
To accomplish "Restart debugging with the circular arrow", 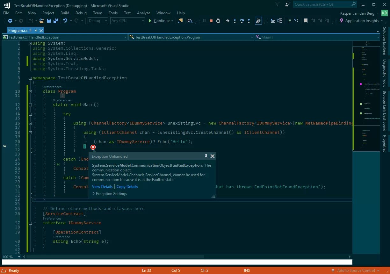I will tap(218, 21).
